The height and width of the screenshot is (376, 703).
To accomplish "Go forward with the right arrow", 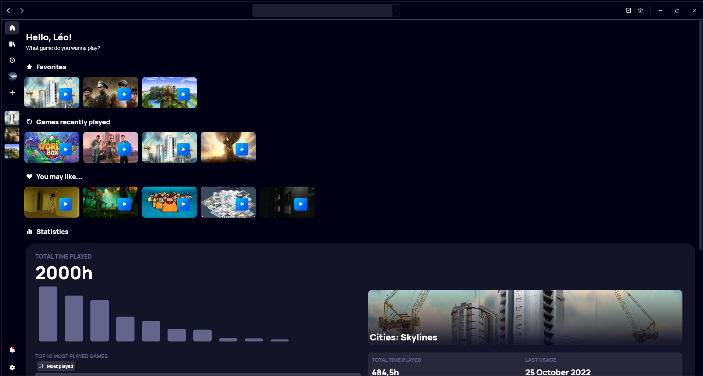I will tap(22, 11).
